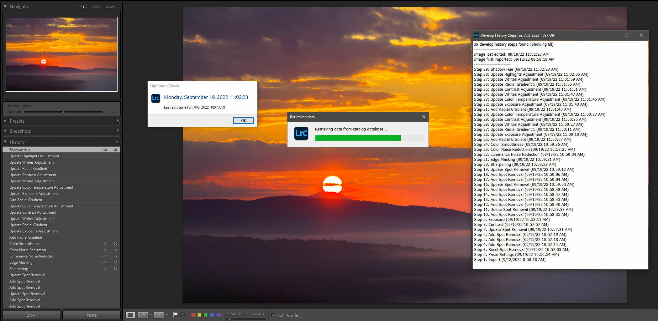
Task: Close the Develop History Steps window
Action: pyautogui.click(x=641, y=35)
